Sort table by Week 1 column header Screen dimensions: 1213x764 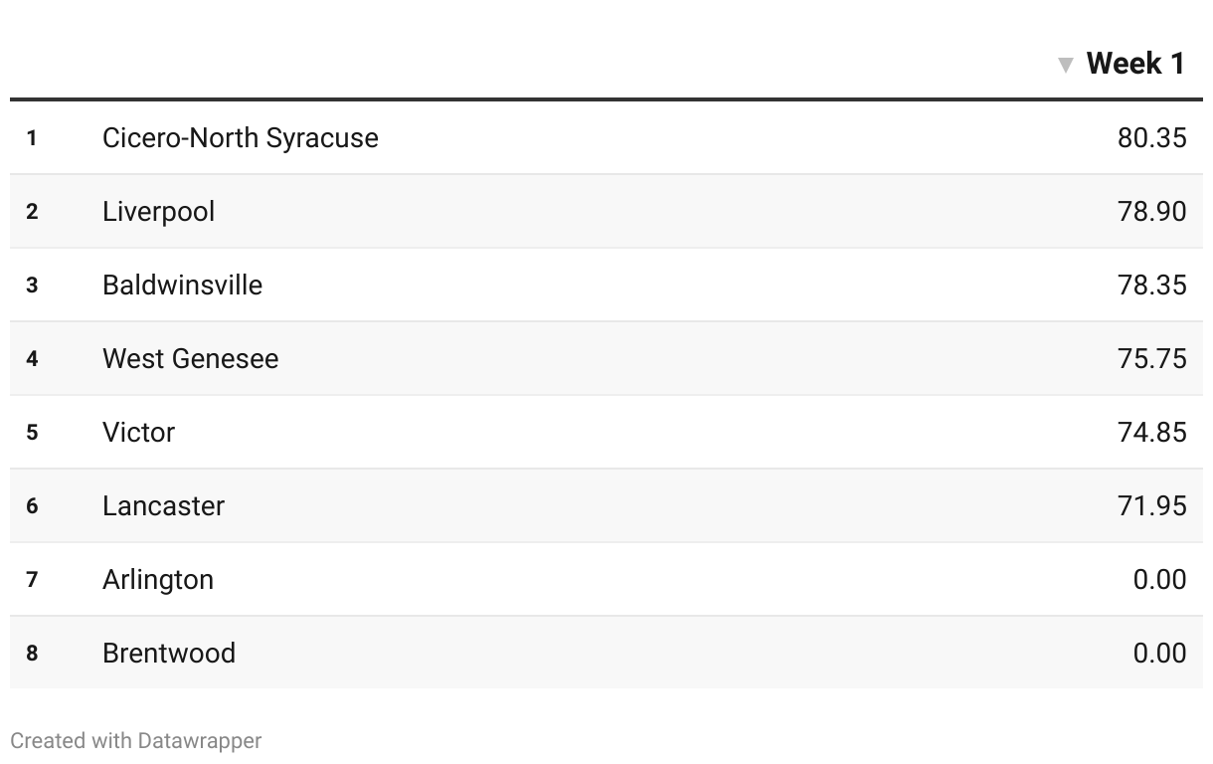pos(1135,64)
